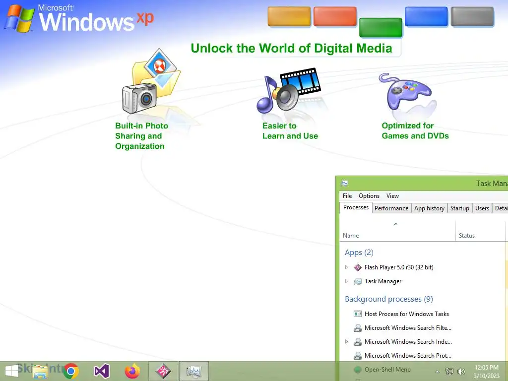The height and width of the screenshot is (381, 508).
Task: Open Visual Studio from the taskbar
Action: tap(101, 371)
